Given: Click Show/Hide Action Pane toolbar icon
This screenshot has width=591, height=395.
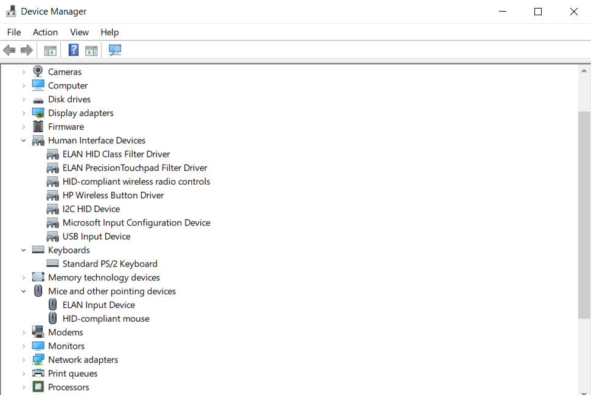Looking at the screenshot, I should coord(91,50).
